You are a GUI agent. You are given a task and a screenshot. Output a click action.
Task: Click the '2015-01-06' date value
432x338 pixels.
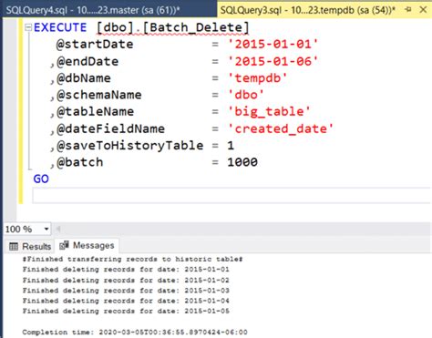pos(273,62)
